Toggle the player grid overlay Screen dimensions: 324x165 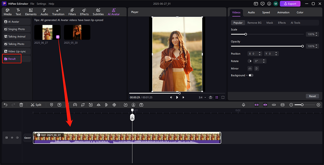(217, 97)
